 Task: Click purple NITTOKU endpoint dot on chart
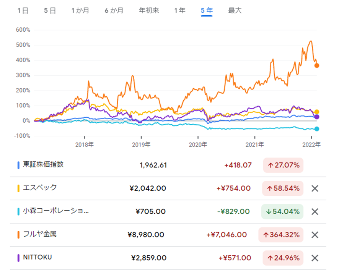[x=316, y=117]
